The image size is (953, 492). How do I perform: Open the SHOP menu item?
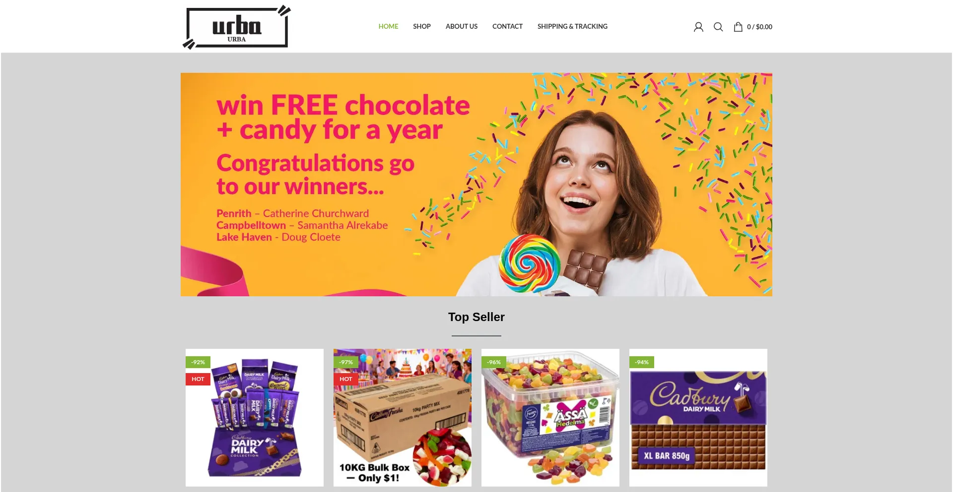point(422,26)
